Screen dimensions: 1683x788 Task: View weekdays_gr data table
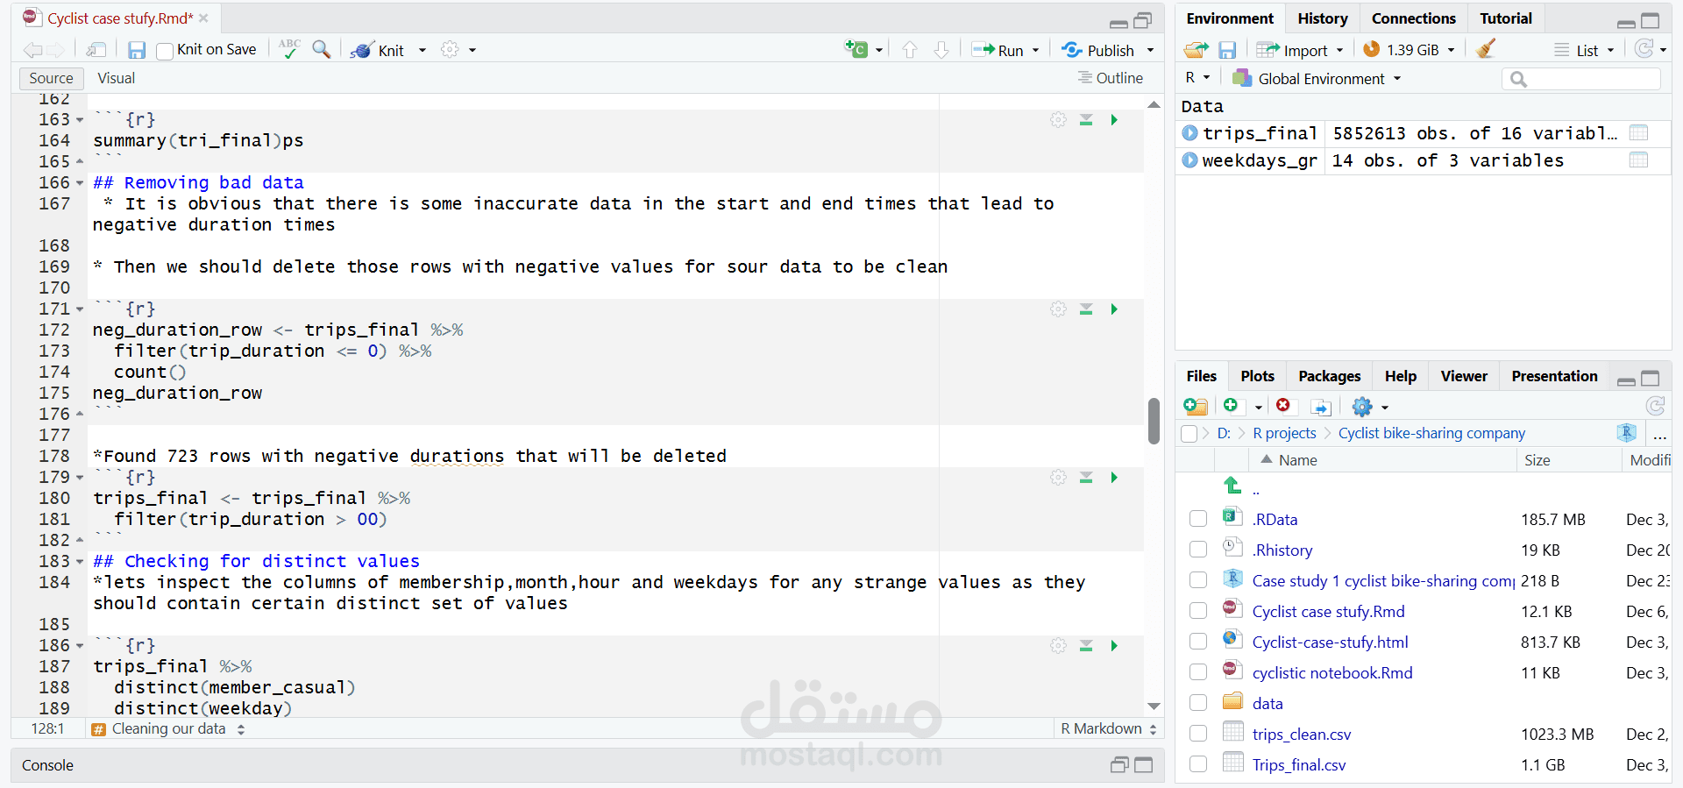[x=1638, y=160]
